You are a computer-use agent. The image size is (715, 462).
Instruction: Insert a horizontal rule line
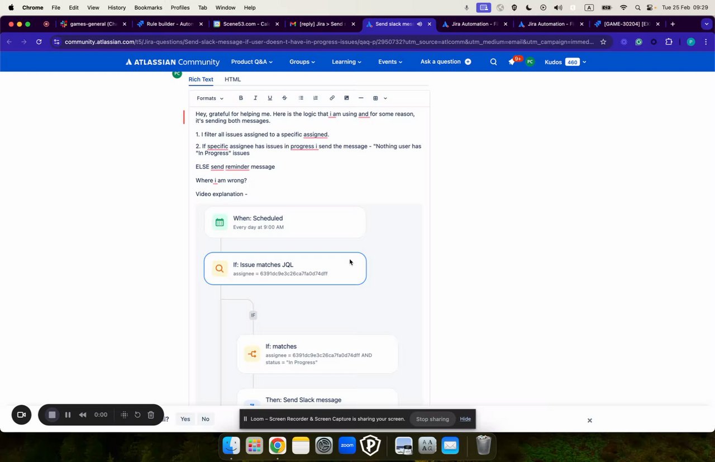click(361, 98)
